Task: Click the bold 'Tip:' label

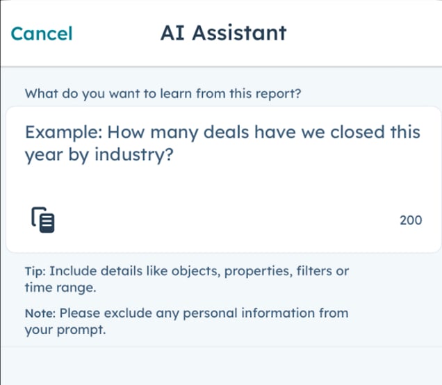Action: coord(35,271)
